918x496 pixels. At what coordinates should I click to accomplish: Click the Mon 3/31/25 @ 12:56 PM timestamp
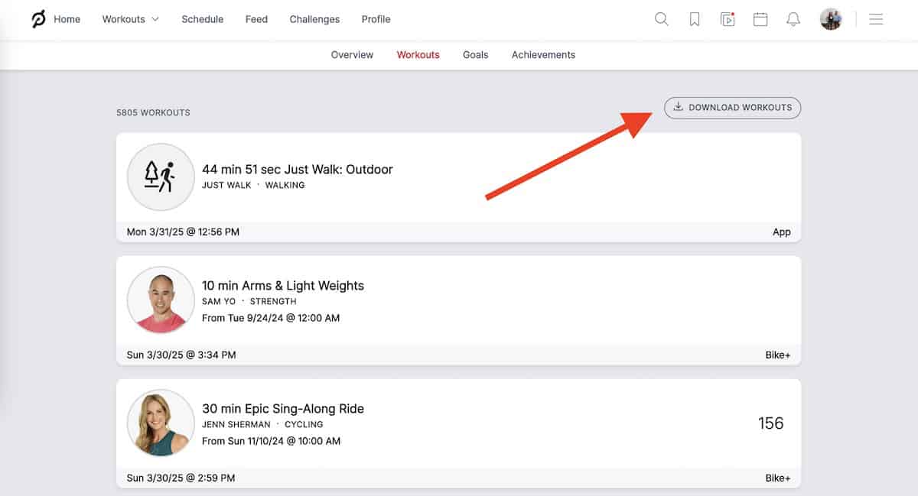(183, 232)
